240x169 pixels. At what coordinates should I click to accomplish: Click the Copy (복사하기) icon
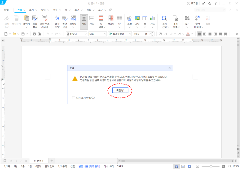click(x=16, y=18)
